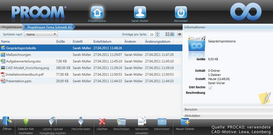This screenshot has height=135, width=273.
Task: Open the Projekträume home icon
Action: (97, 12)
